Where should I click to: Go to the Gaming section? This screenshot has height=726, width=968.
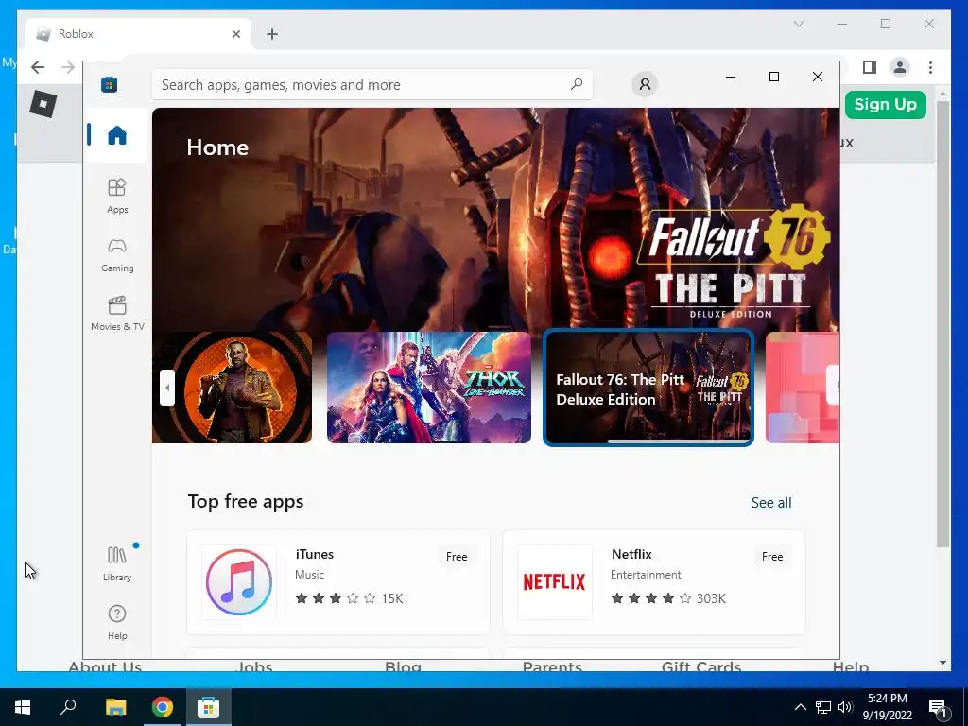[x=116, y=255]
